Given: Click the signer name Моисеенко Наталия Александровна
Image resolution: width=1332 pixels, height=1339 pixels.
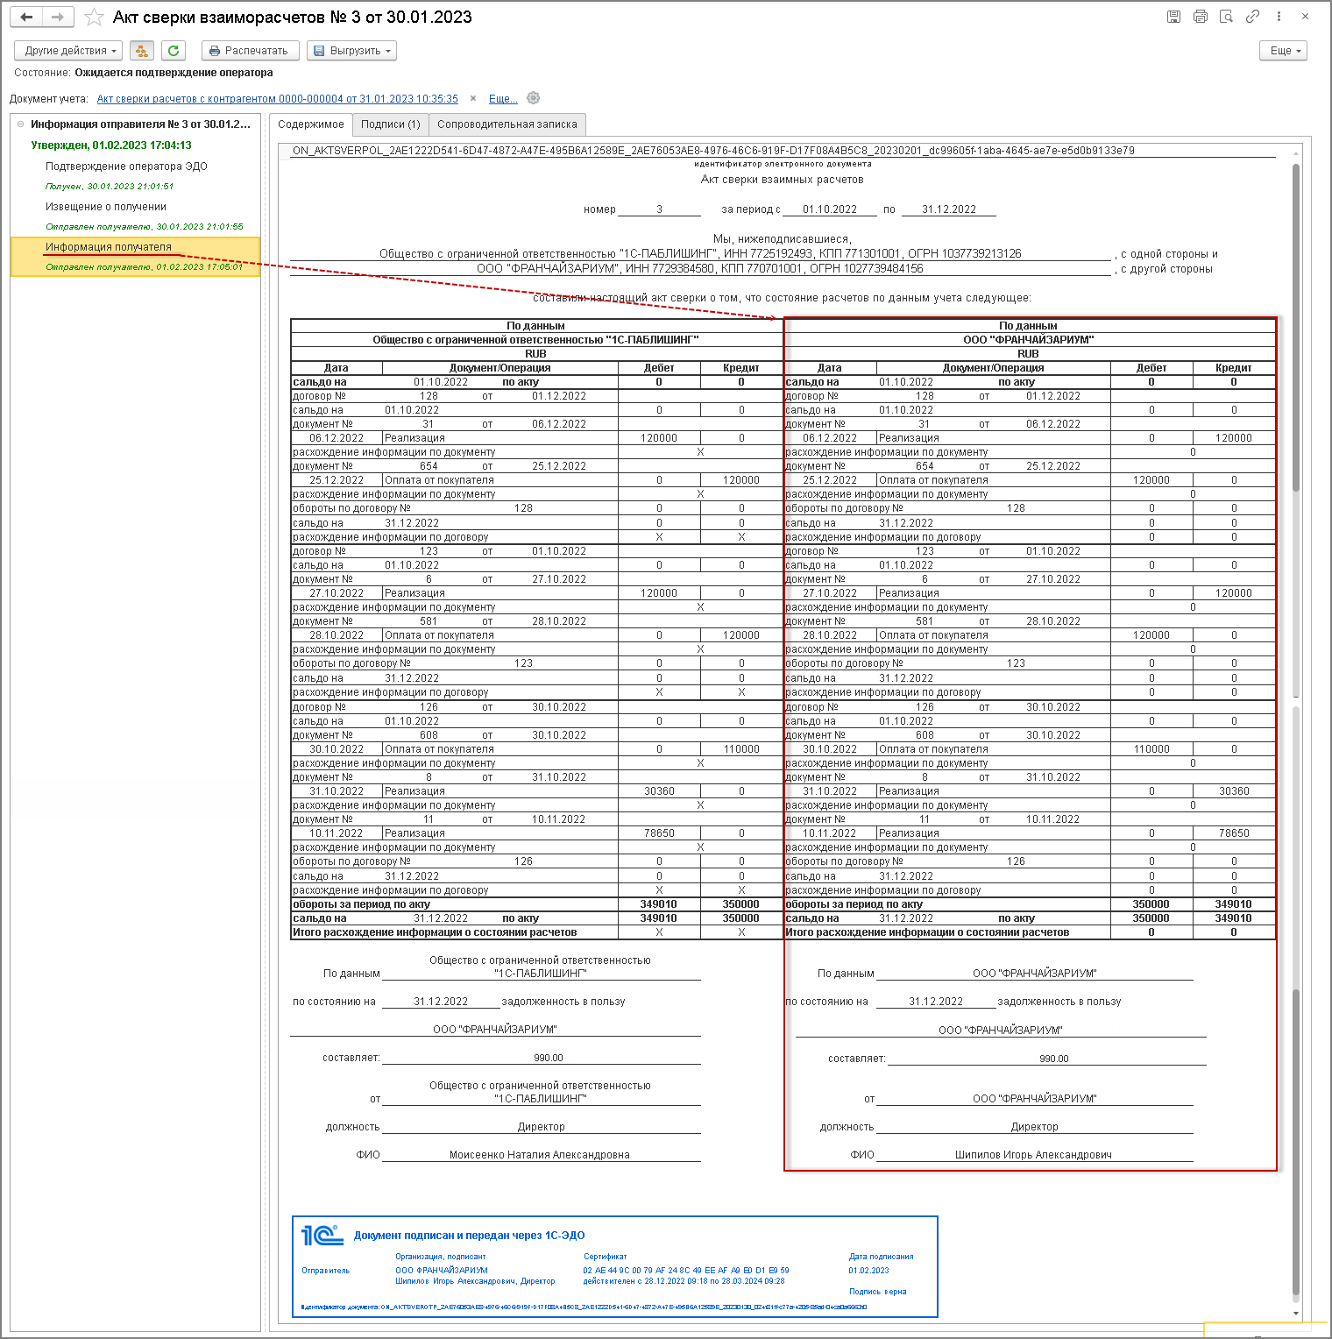Looking at the screenshot, I should pos(540,1155).
